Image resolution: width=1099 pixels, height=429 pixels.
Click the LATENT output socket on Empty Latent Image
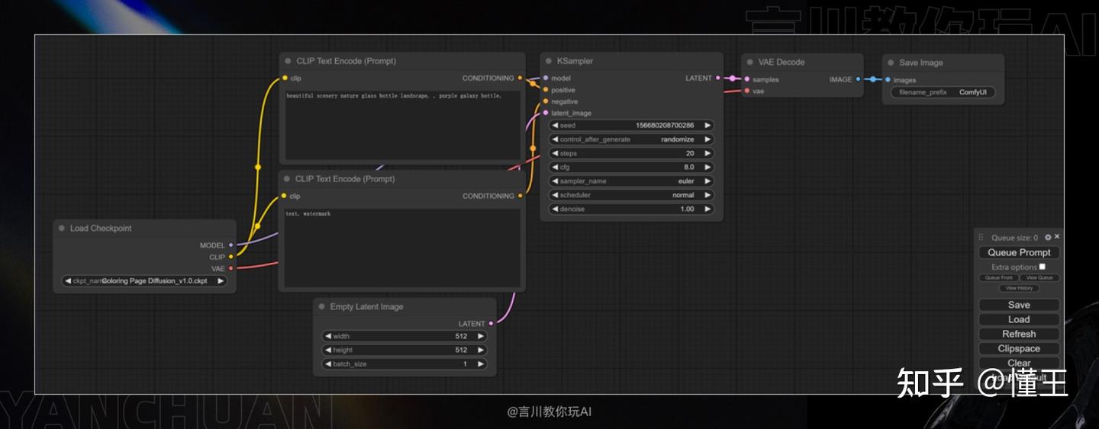click(491, 324)
